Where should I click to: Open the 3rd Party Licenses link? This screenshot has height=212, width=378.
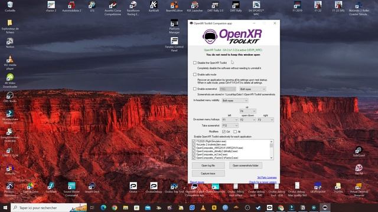click(267, 178)
